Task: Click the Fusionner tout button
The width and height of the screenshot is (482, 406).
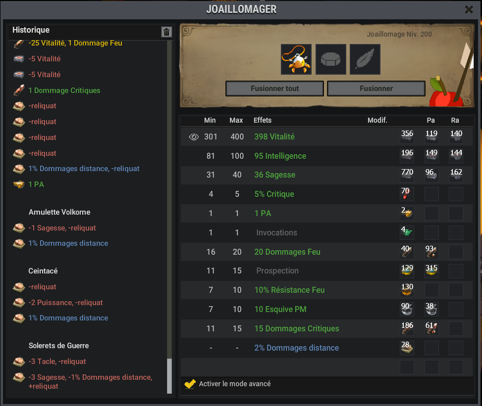Action: [274, 89]
